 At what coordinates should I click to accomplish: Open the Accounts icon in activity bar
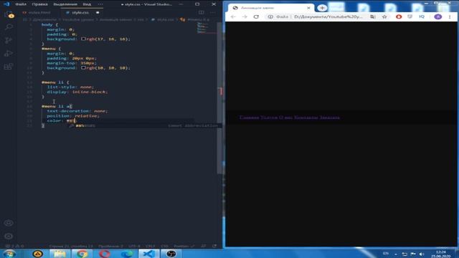(9, 223)
